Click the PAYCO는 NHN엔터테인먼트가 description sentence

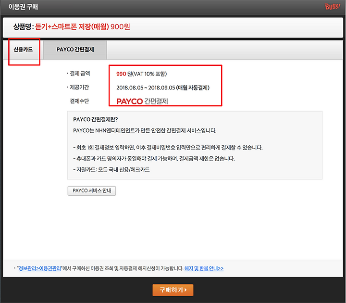[x=145, y=130]
